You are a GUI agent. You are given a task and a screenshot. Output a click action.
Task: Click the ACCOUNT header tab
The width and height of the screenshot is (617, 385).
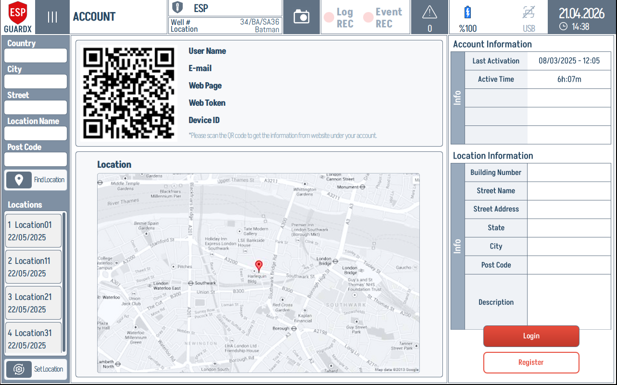[94, 17]
